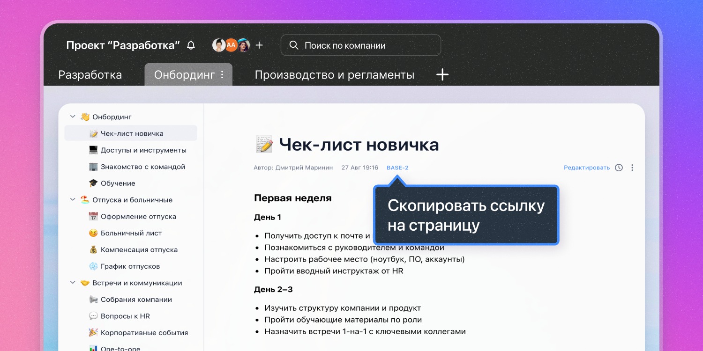Click the "Первая неделя" heading

tap(293, 198)
